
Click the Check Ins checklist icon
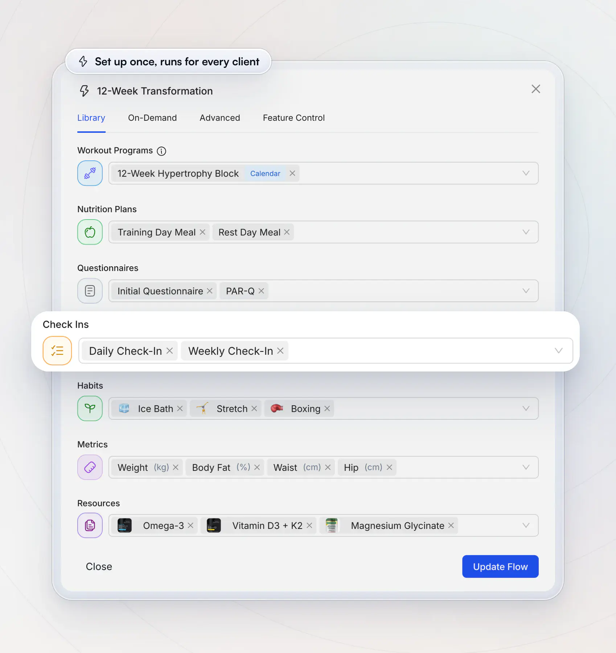click(57, 351)
